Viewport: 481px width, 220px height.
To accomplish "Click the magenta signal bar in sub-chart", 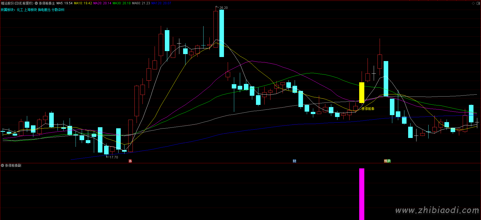I will [362, 194].
